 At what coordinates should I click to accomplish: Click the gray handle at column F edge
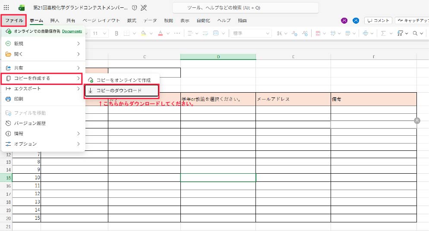point(417,120)
